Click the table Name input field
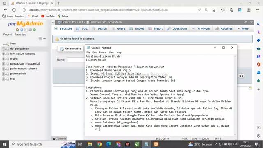The image size is (263, 148). (76, 60)
